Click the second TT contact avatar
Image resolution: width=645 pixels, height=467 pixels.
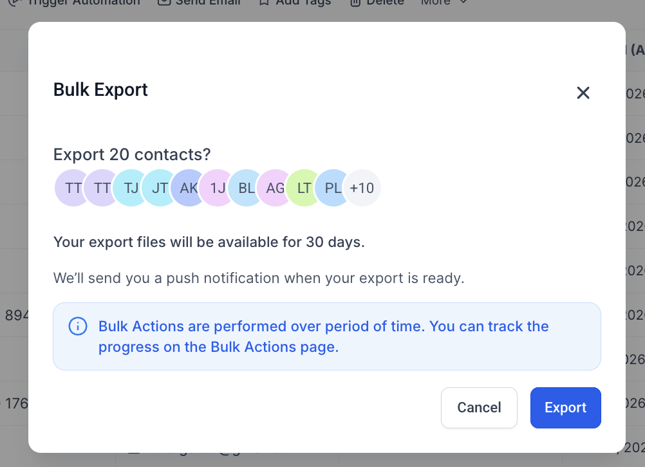tap(101, 188)
